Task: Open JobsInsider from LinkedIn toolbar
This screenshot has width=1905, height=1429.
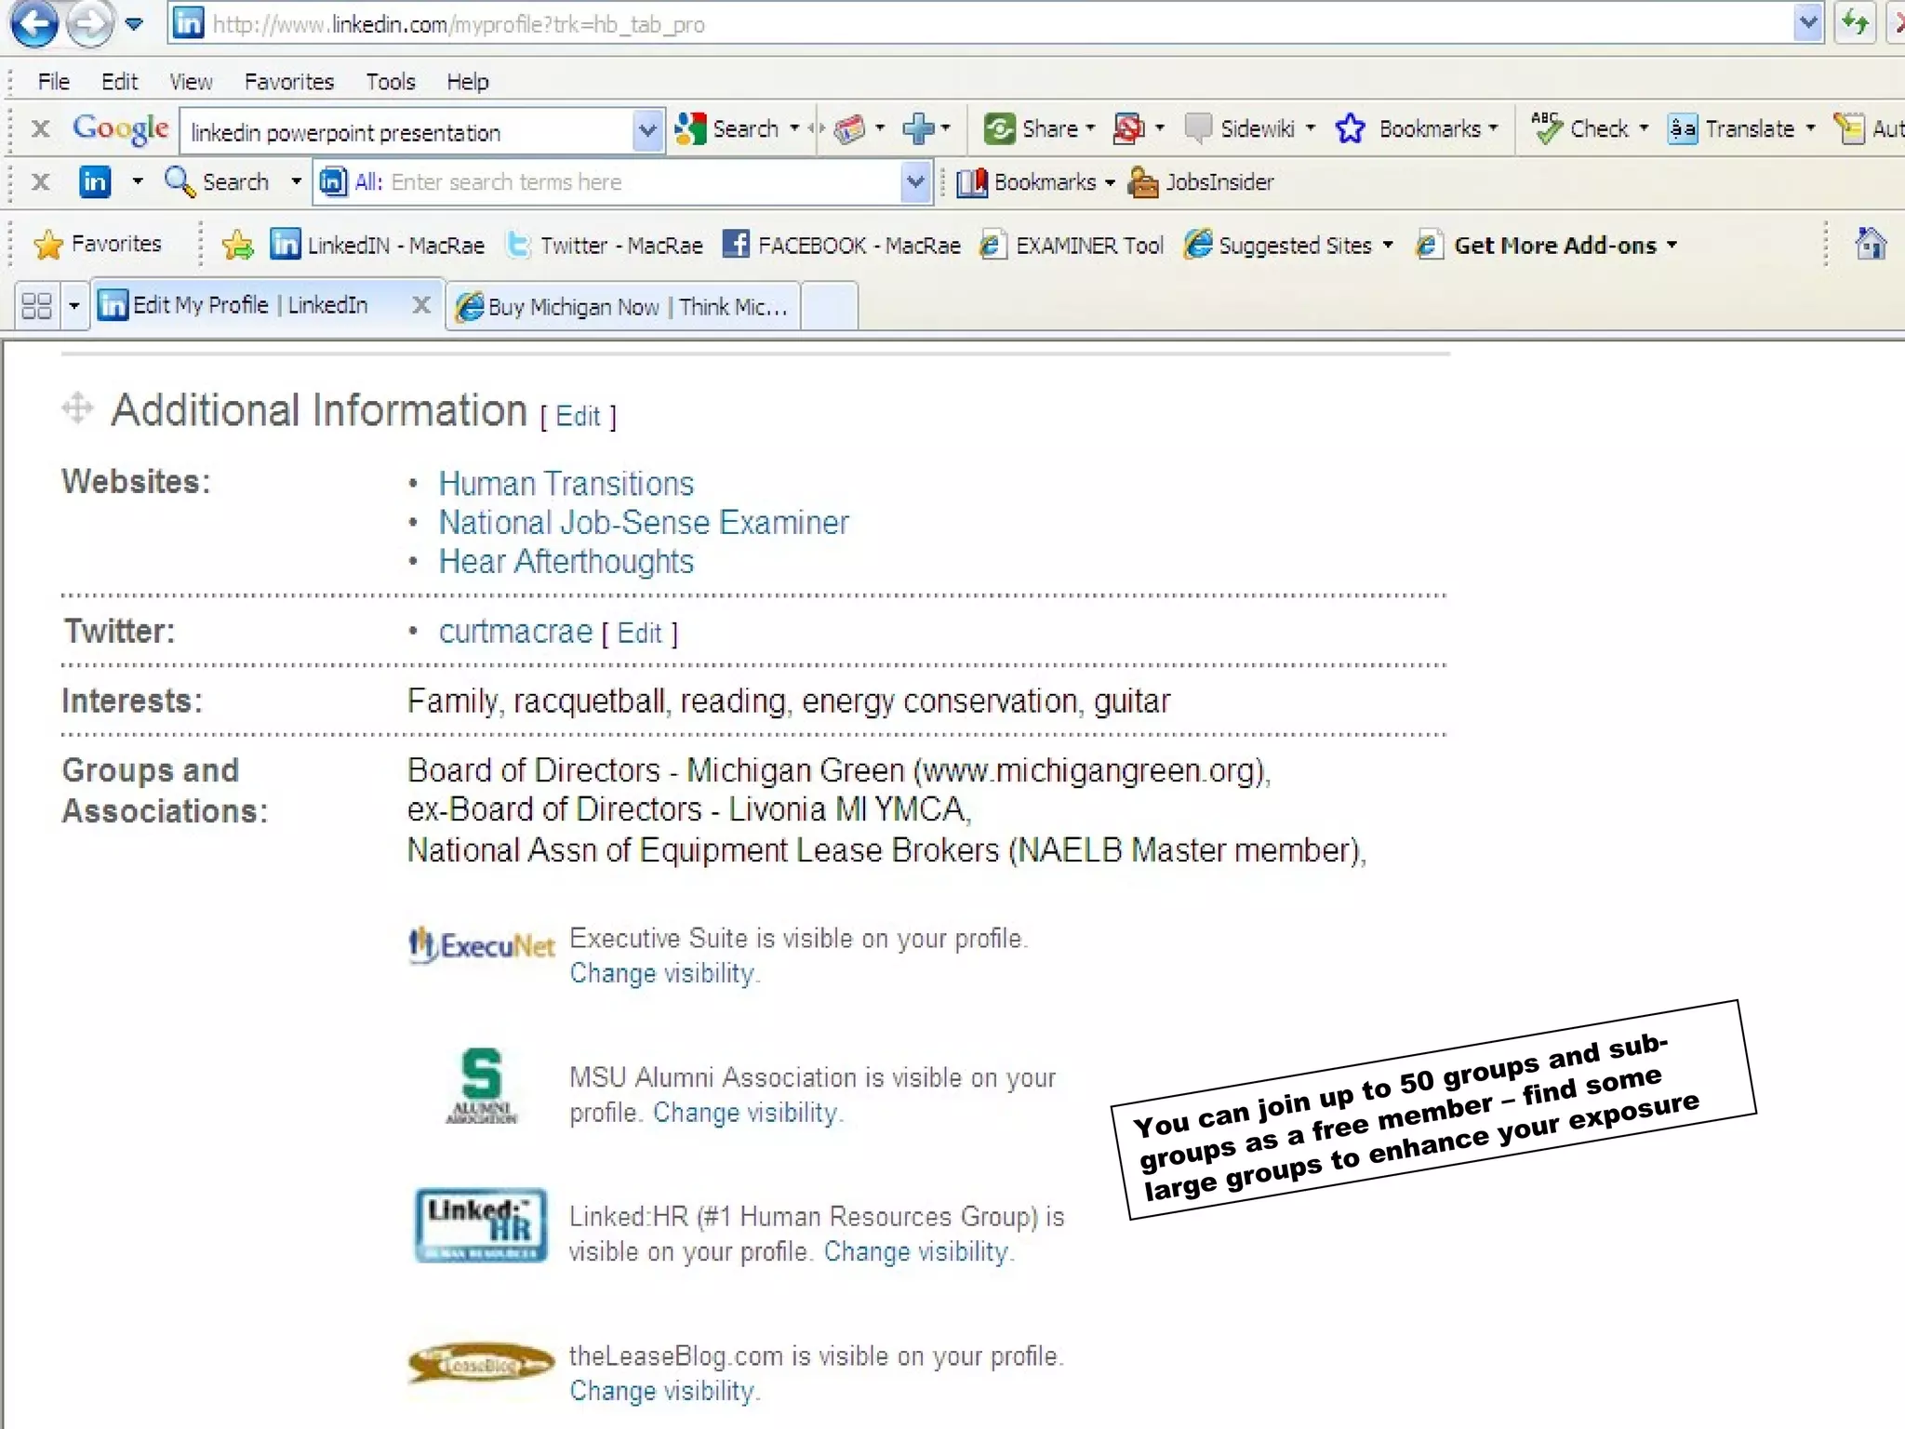Action: (1201, 182)
